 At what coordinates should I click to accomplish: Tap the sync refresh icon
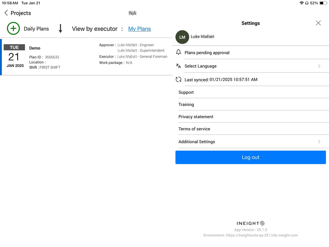click(179, 79)
